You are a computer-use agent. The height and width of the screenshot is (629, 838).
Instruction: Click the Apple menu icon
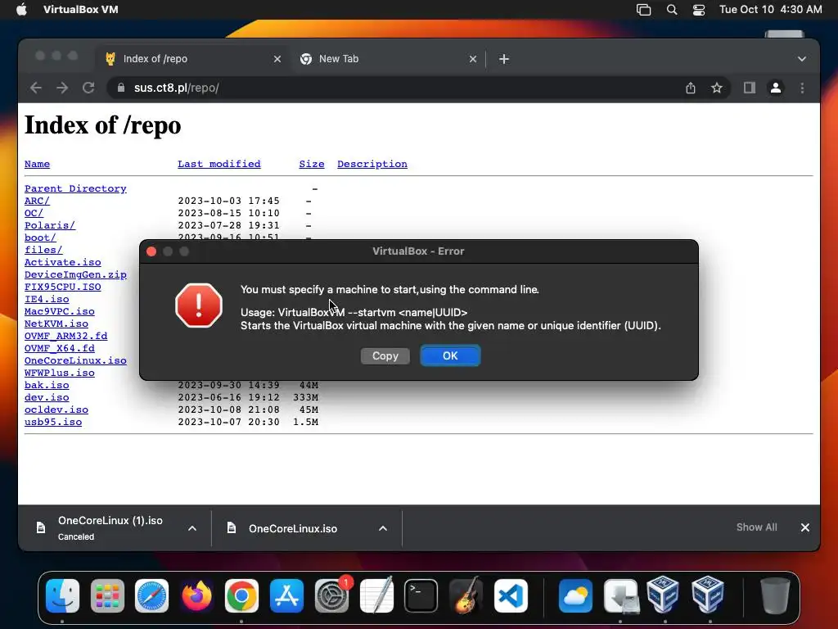coord(22,10)
